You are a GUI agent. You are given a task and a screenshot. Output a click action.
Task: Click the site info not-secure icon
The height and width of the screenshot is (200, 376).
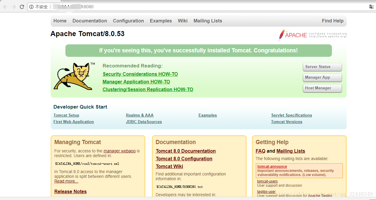[31, 7]
